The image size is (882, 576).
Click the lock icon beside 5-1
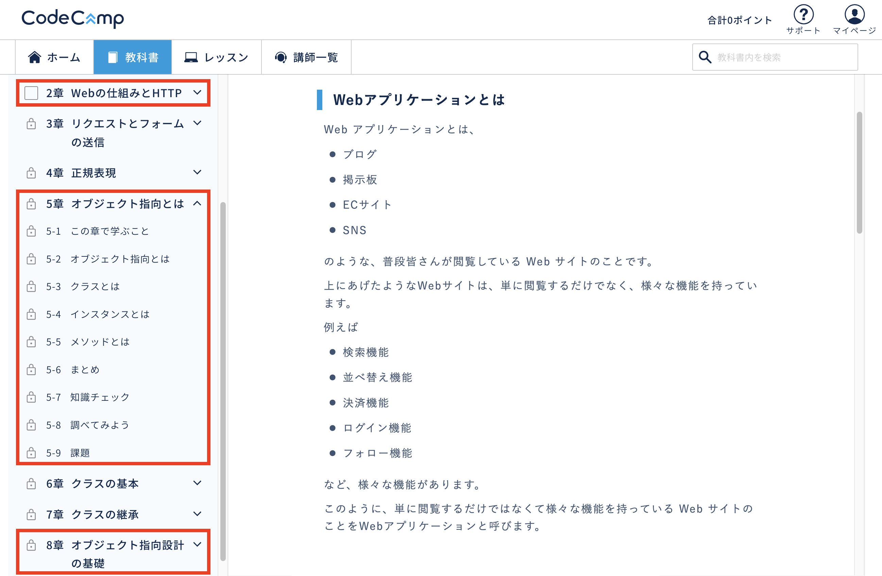click(32, 231)
